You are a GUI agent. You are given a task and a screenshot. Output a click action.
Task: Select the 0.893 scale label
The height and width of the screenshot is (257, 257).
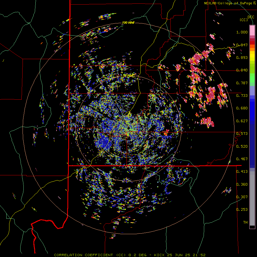click(x=242, y=57)
